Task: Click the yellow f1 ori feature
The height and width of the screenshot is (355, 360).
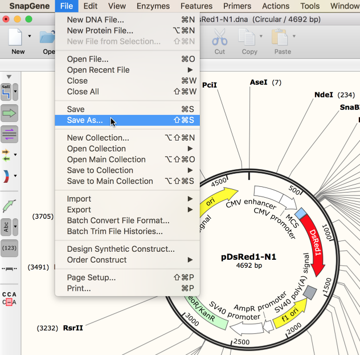Action: point(291,315)
